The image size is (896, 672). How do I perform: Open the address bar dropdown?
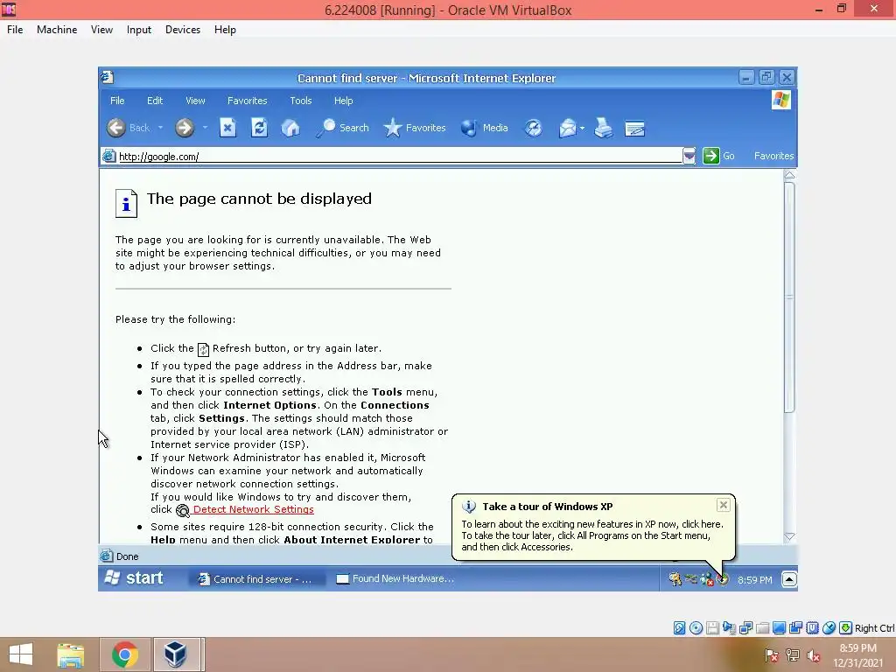tap(689, 156)
